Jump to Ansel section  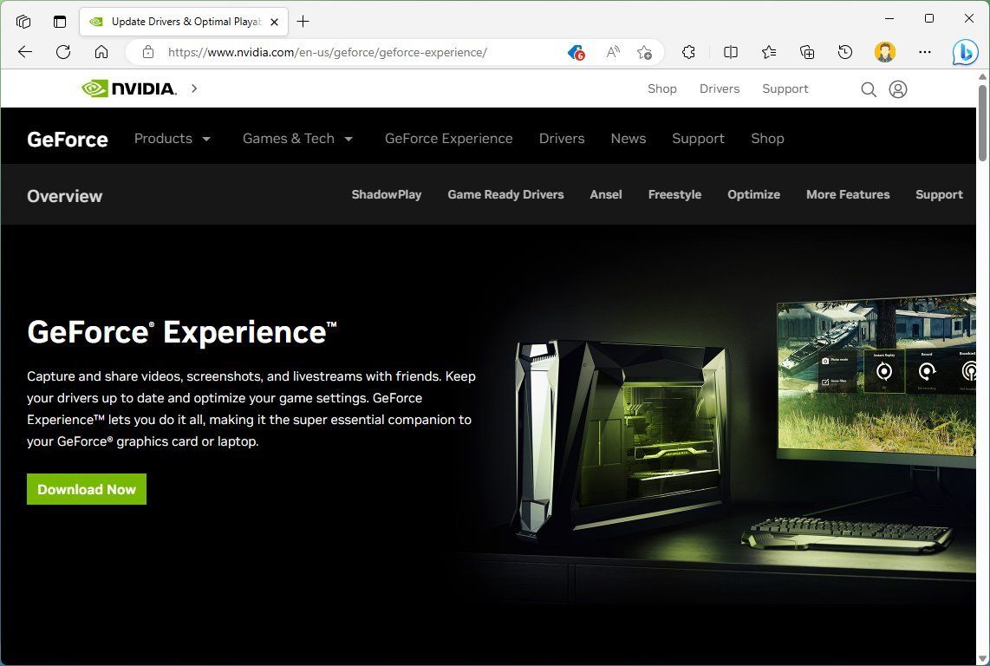pos(605,194)
